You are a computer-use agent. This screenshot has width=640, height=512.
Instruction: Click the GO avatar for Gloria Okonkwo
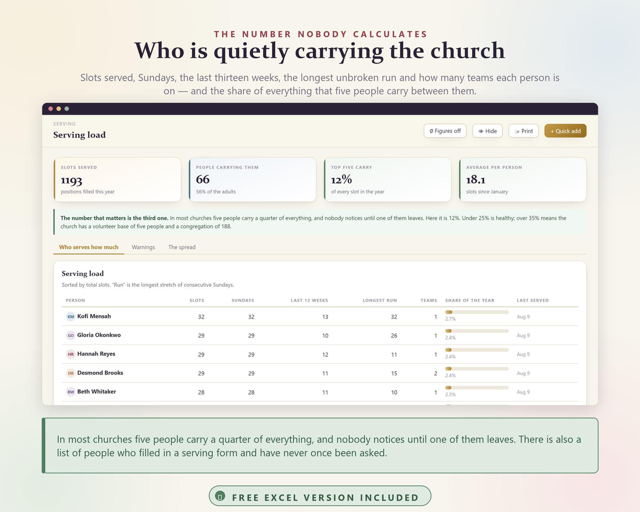(x=71, y=335)
